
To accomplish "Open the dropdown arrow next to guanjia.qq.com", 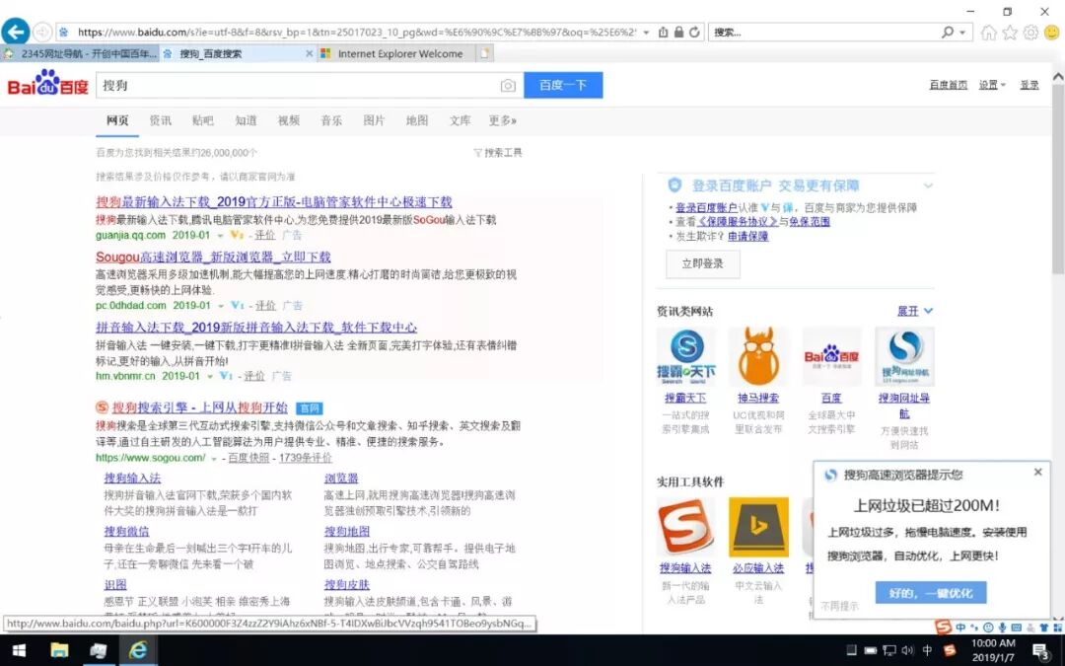I will (220, 236).
